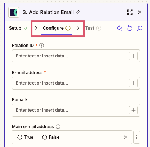The width and height of the screenshot is (150, 147).
Task: Rename step via pencil edit icon
Action: pos(78,12)
